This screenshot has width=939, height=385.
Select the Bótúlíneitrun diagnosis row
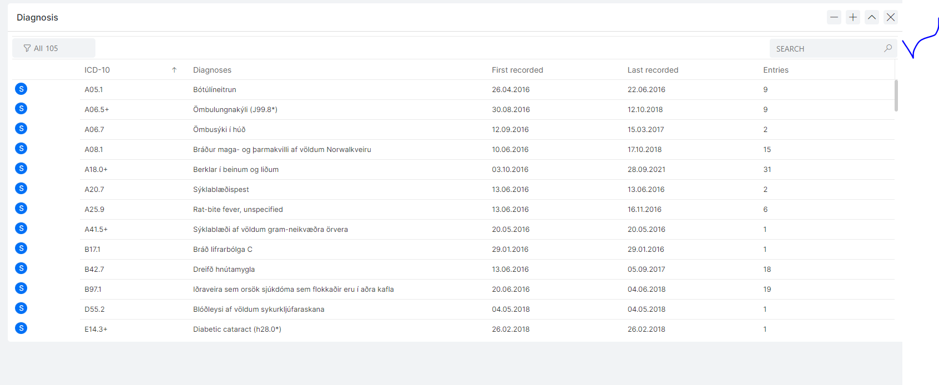click(215, 90)
